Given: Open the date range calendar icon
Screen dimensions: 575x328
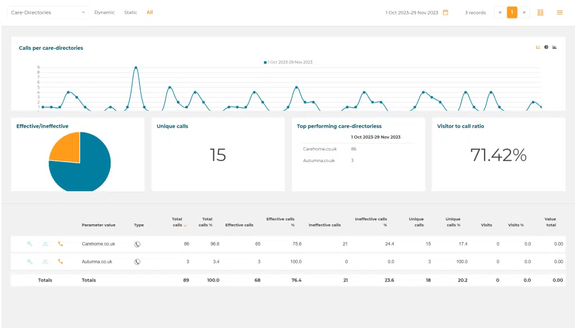Looking at the screenshot, I should pyautogui.click(x=445, y=12).
